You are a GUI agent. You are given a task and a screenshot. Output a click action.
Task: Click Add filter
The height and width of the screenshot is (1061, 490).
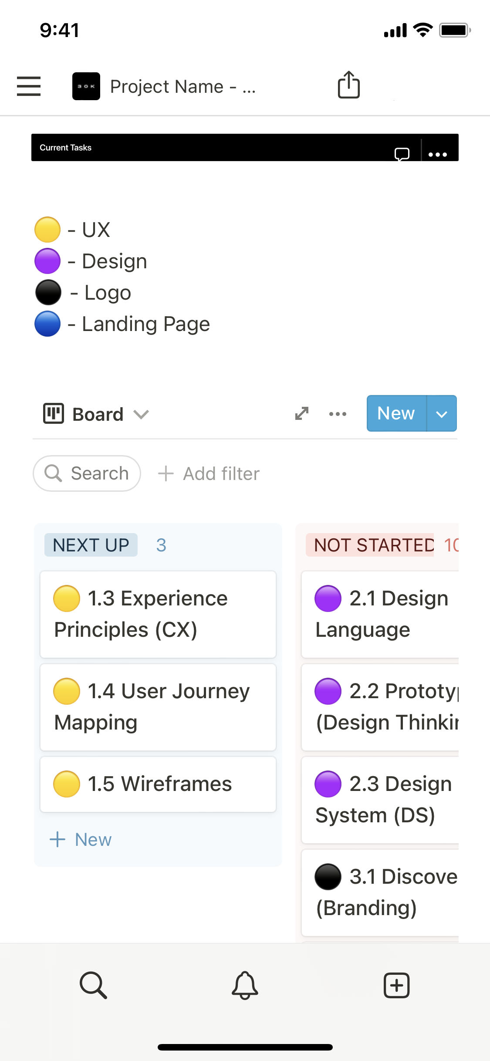click(x=209, y=473)
